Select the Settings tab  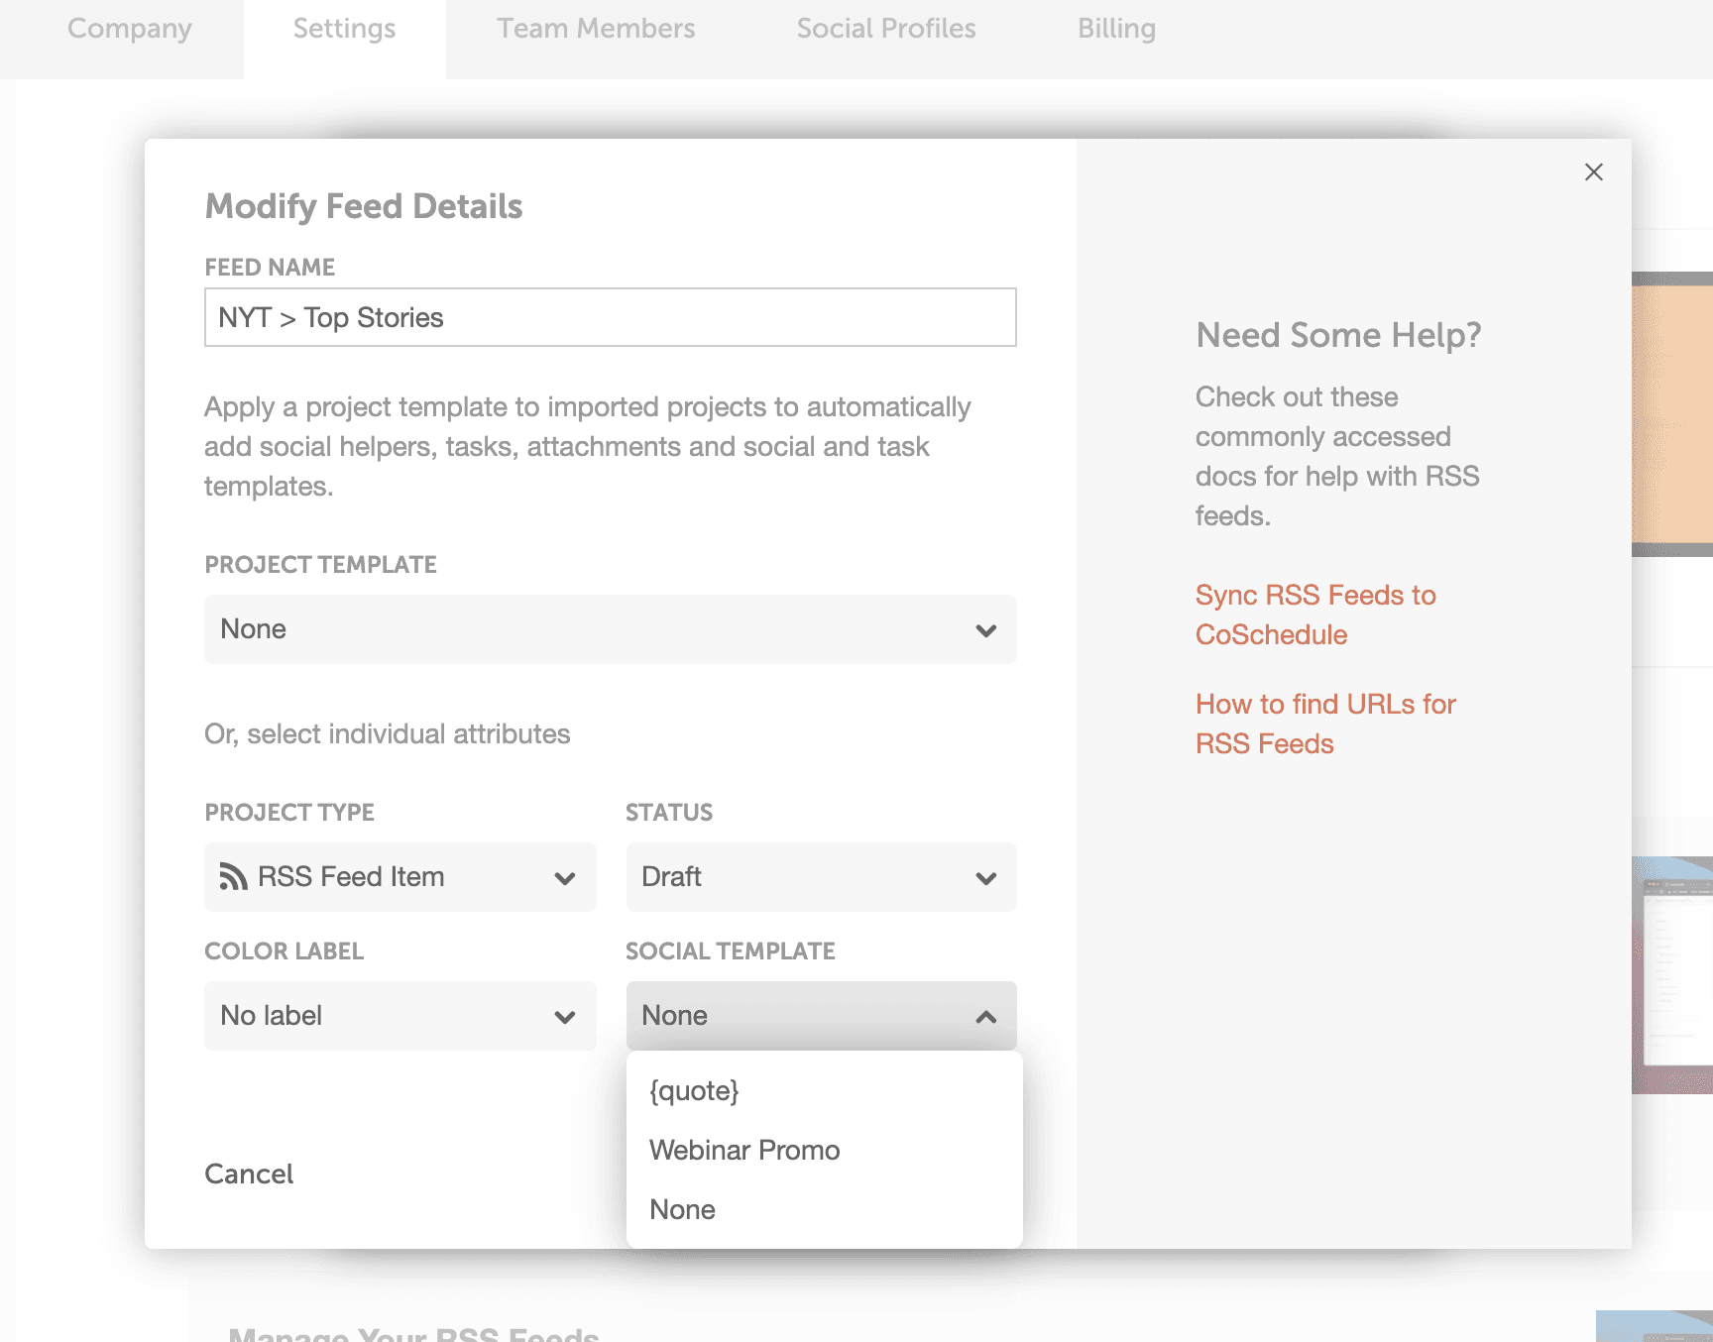point(344,29)
